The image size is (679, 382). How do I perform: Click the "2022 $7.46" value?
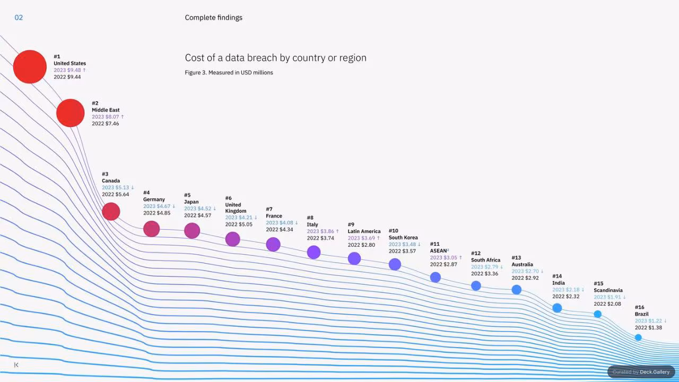106,124
